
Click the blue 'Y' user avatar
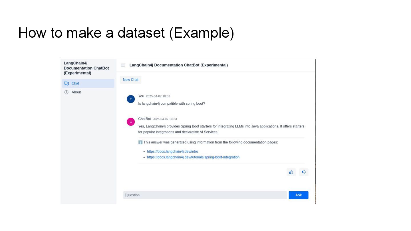tap(131, 99)
